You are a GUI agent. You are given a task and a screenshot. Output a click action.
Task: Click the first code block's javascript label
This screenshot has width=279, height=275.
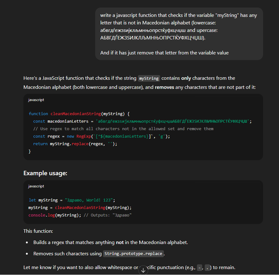coord(36,100)
